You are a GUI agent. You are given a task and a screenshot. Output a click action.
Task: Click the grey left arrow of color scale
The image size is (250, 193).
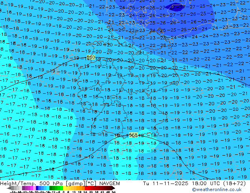pyautogui.click(x=9, y=188)
